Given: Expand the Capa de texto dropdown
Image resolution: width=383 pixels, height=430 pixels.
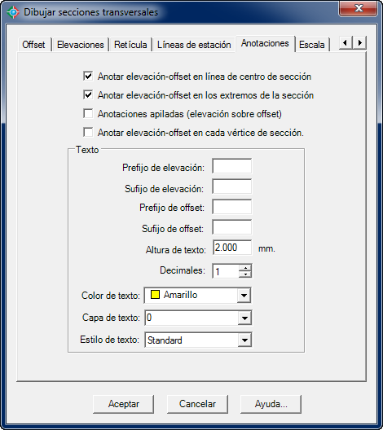Looking at the screenshot, I should tap(244, 318).
